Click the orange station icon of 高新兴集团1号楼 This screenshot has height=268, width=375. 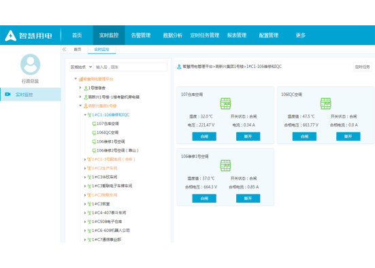point(86,105)
